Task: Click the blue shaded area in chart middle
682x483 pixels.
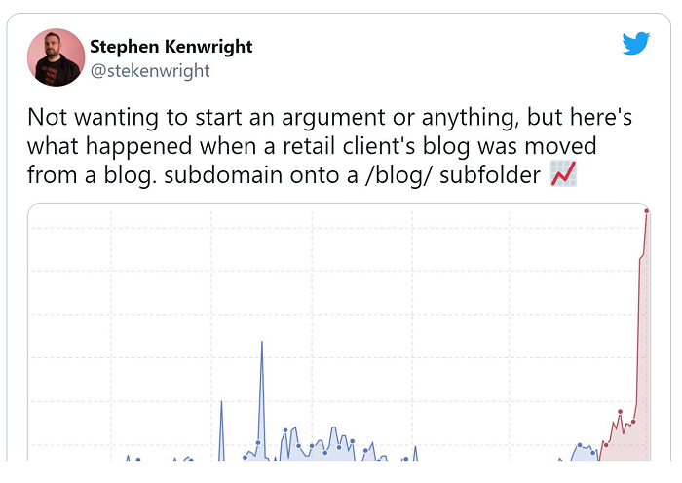Action: pos(318,452)
